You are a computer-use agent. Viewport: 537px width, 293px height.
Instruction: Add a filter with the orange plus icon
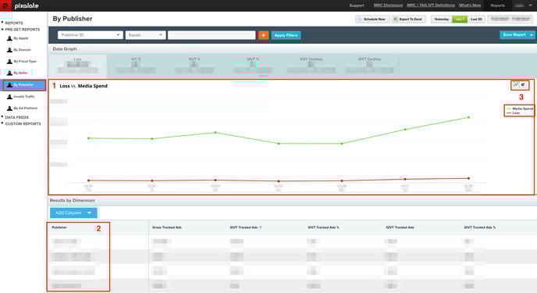click(x=263, y=35)
